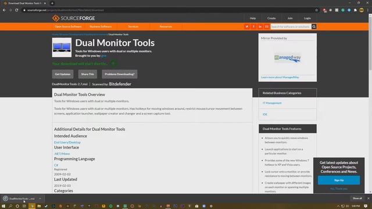Open the IDE category link
The image size is (372, 209).
pos(265,114)
